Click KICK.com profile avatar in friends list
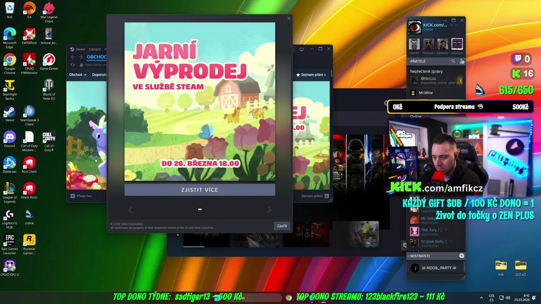This screenshot has width=541, height=304. click(414, 27)
